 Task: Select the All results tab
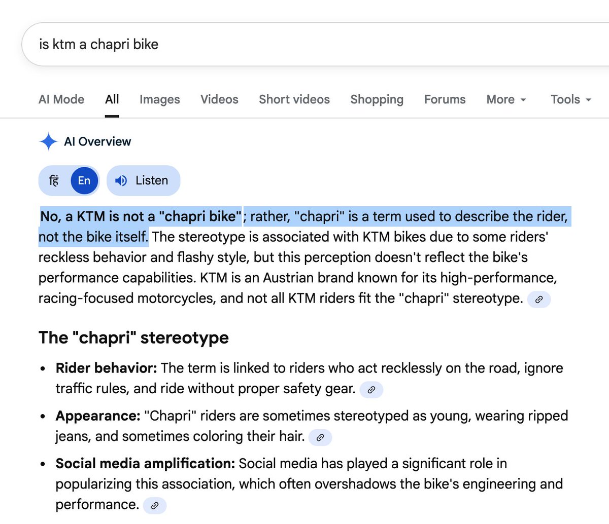[112, 99]
